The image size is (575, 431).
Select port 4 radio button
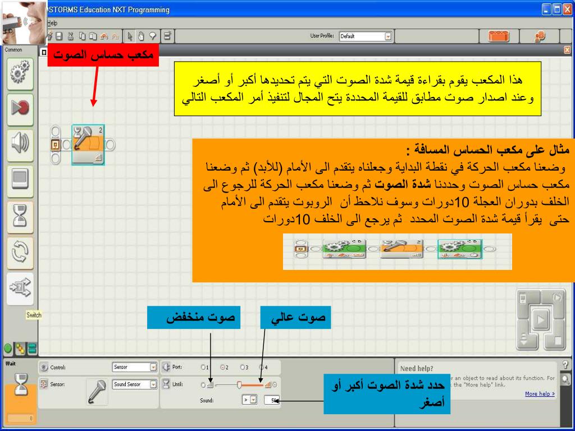tap(262, 367)
